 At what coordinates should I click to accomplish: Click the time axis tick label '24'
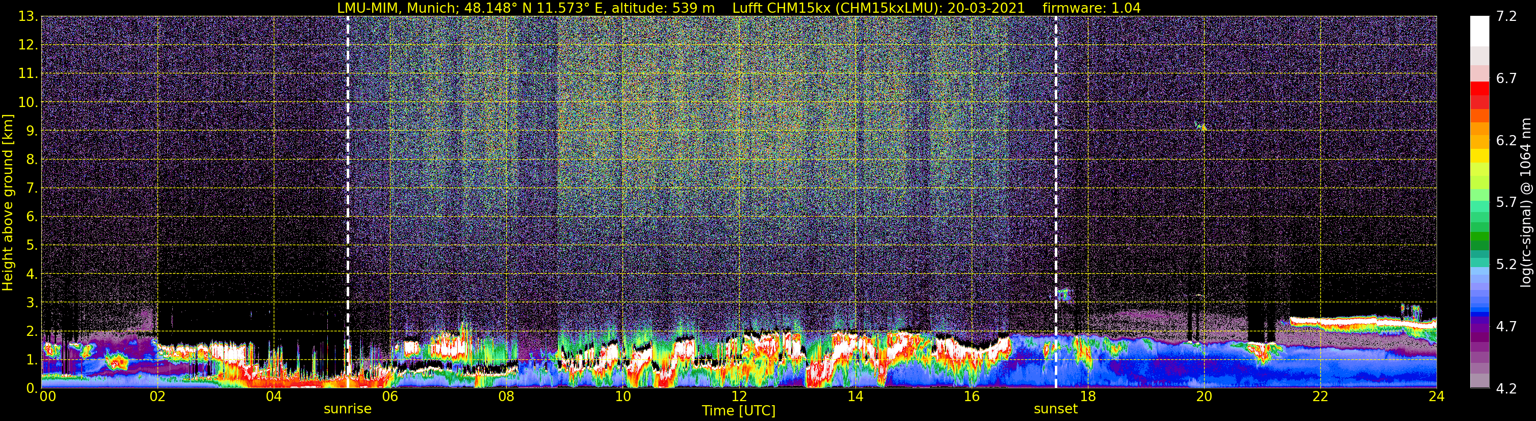click(x=1437, y=397)
